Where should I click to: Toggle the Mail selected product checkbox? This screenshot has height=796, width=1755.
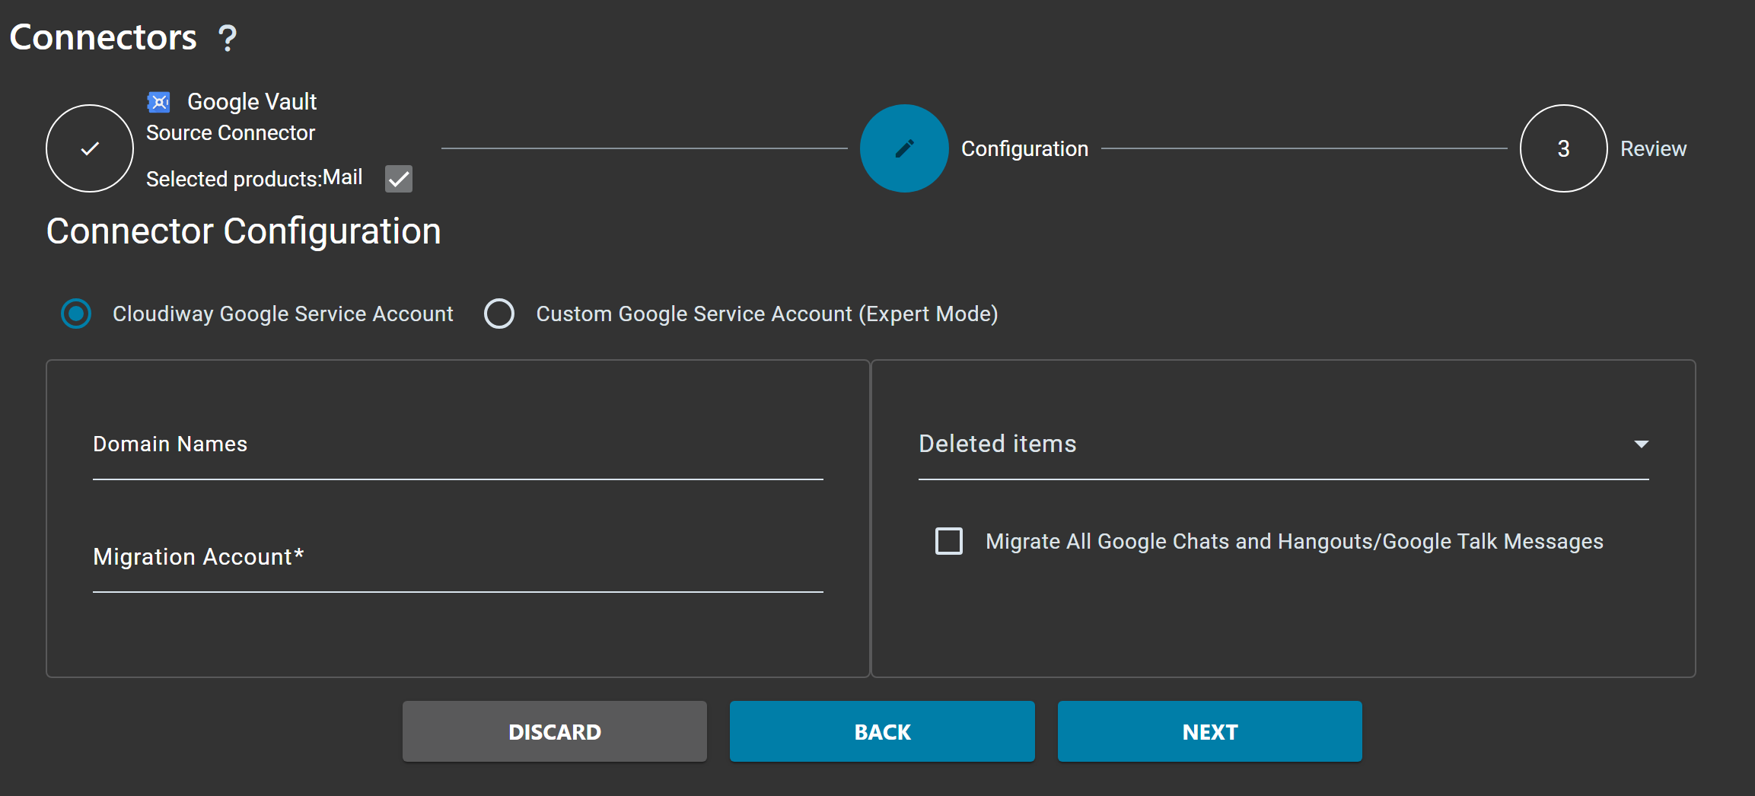pos(399,179)
